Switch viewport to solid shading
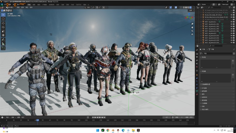This screenshot has height=133, width=236. coord(186,7)
